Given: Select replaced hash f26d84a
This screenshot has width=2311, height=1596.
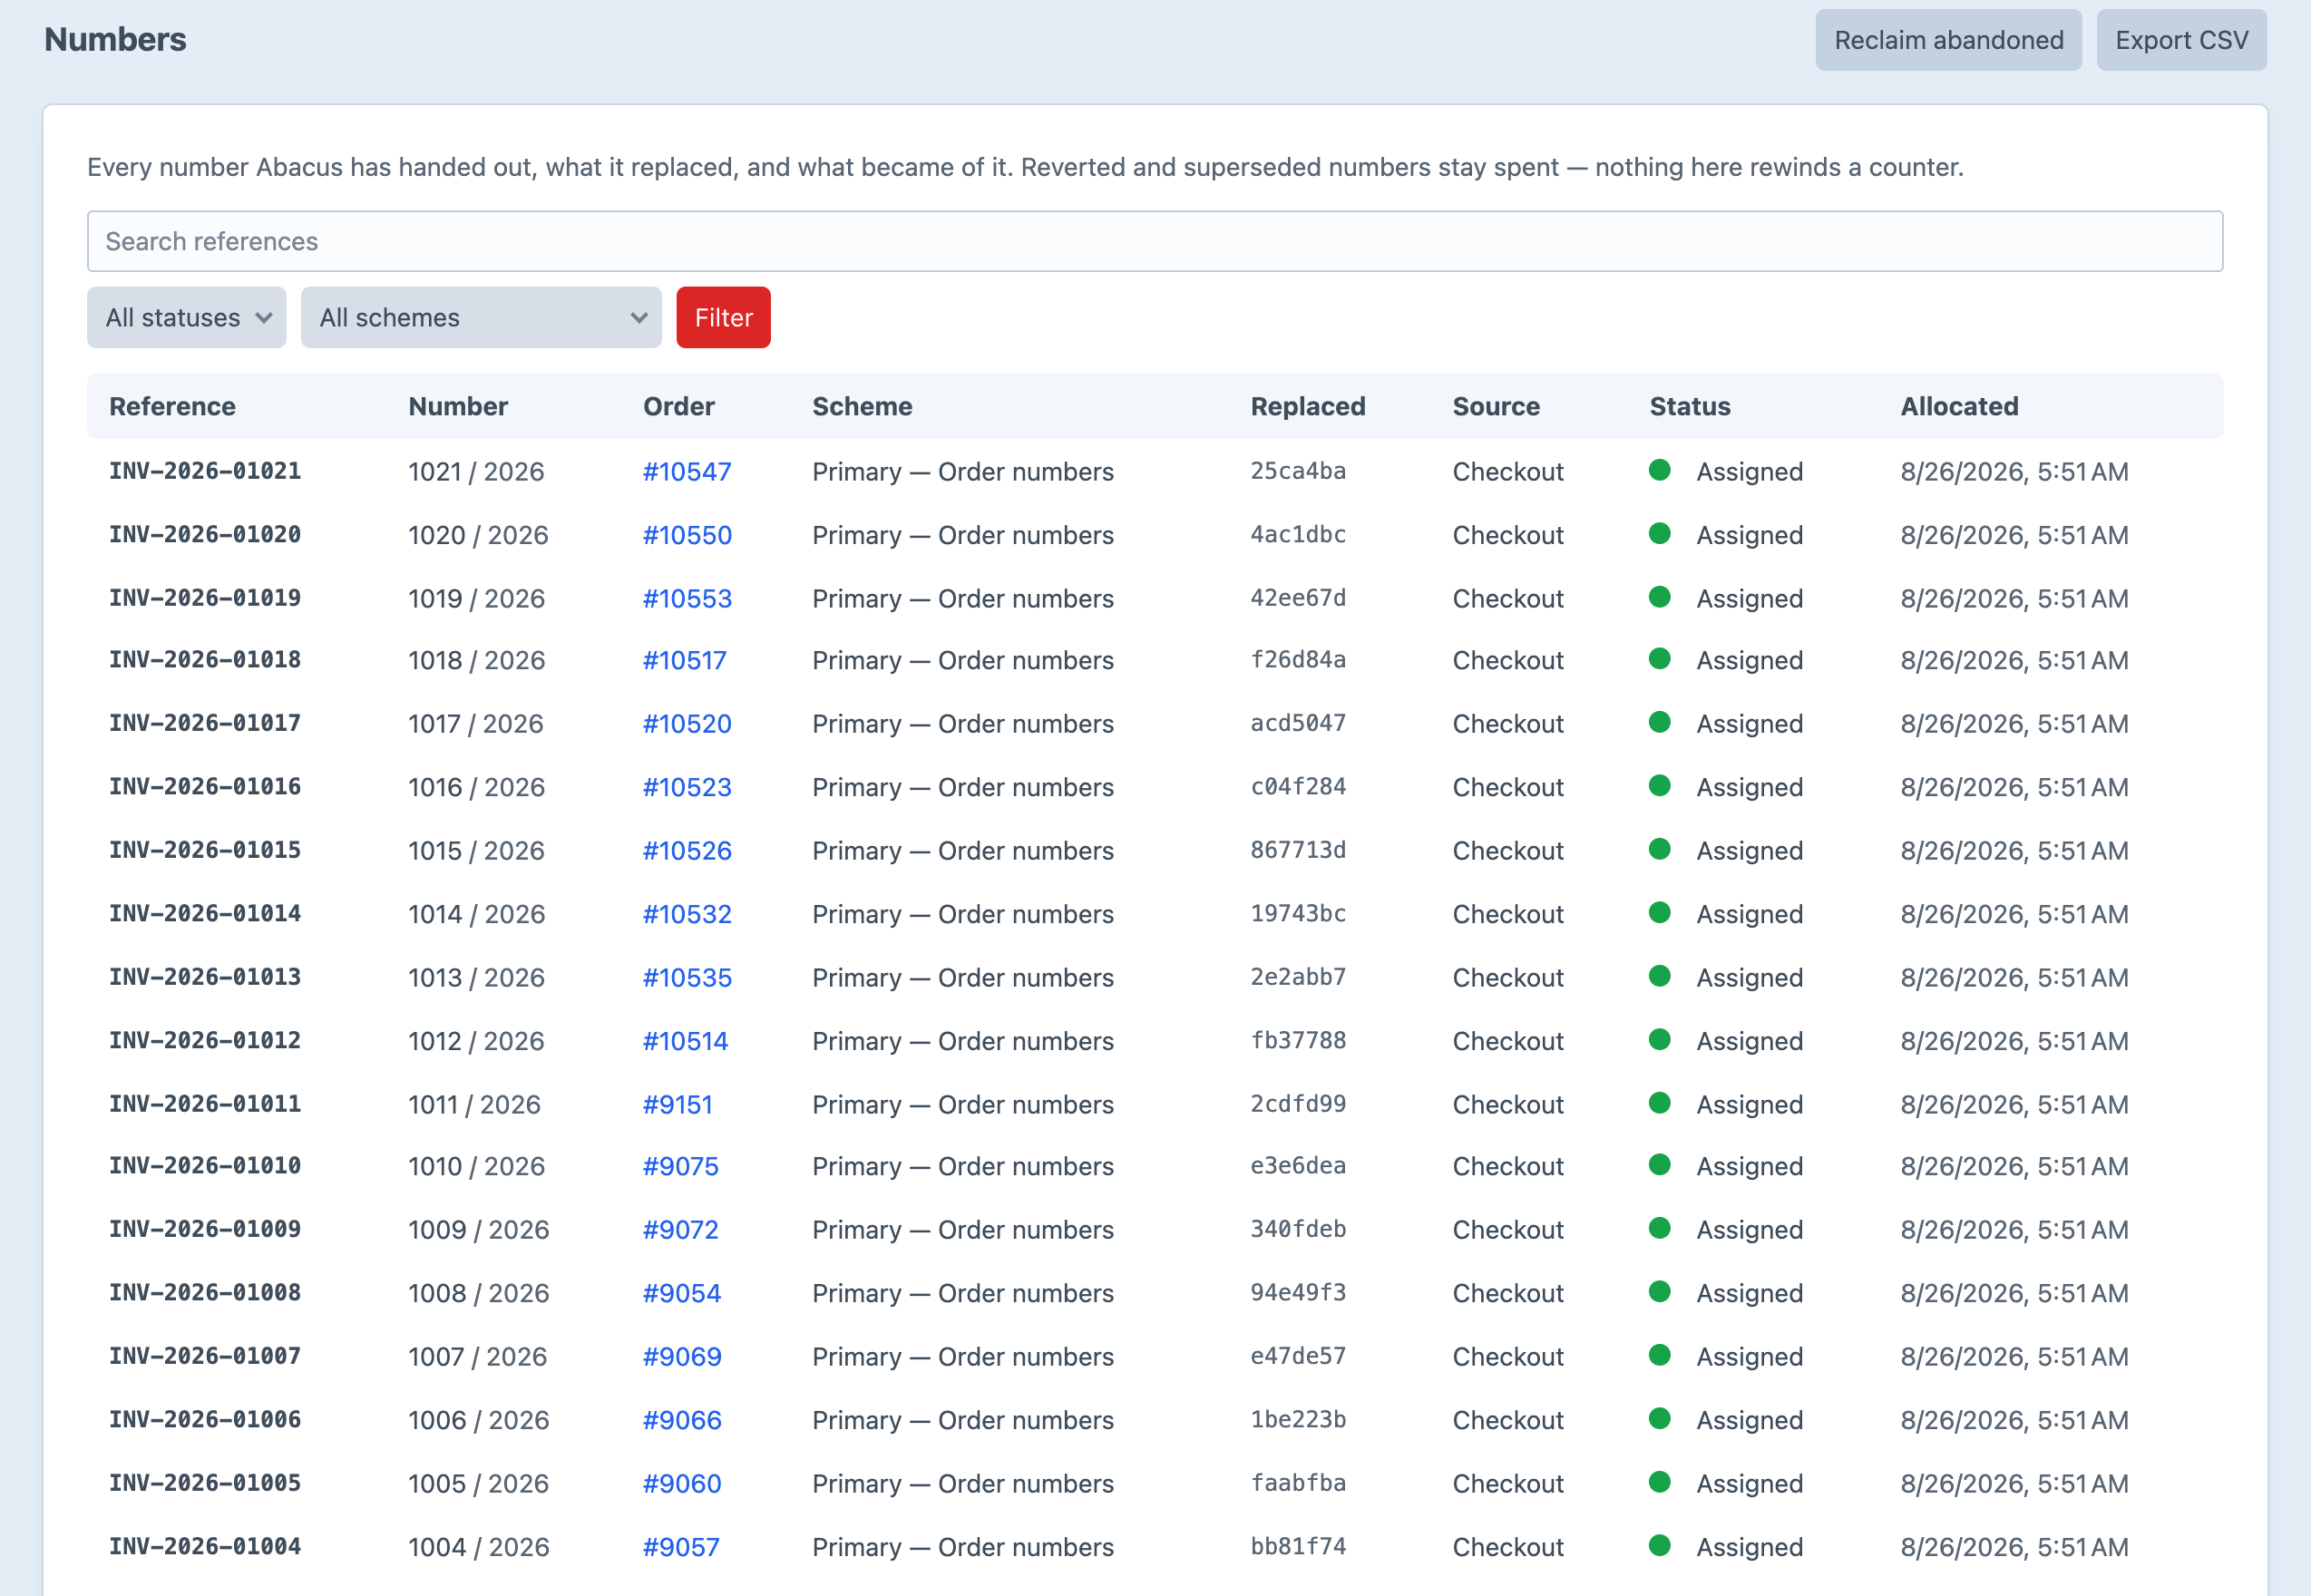Looking at the screenshot, I should tap(1298, 660).
